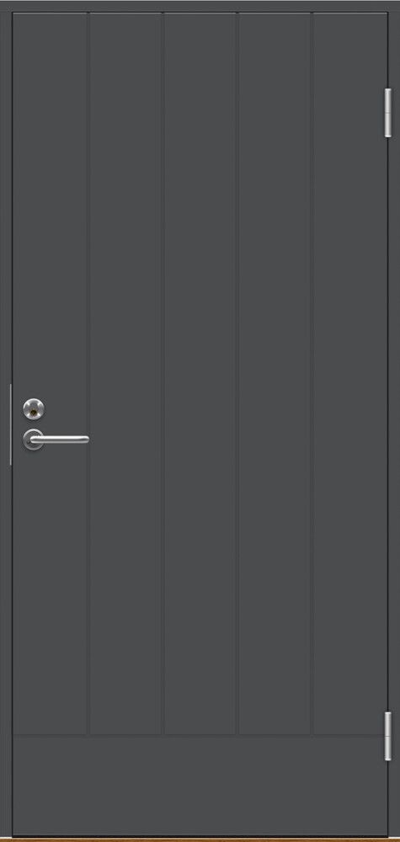Click the round handle rose base
Viewport: 400px width, 842px height.
[x=33, y=440]
